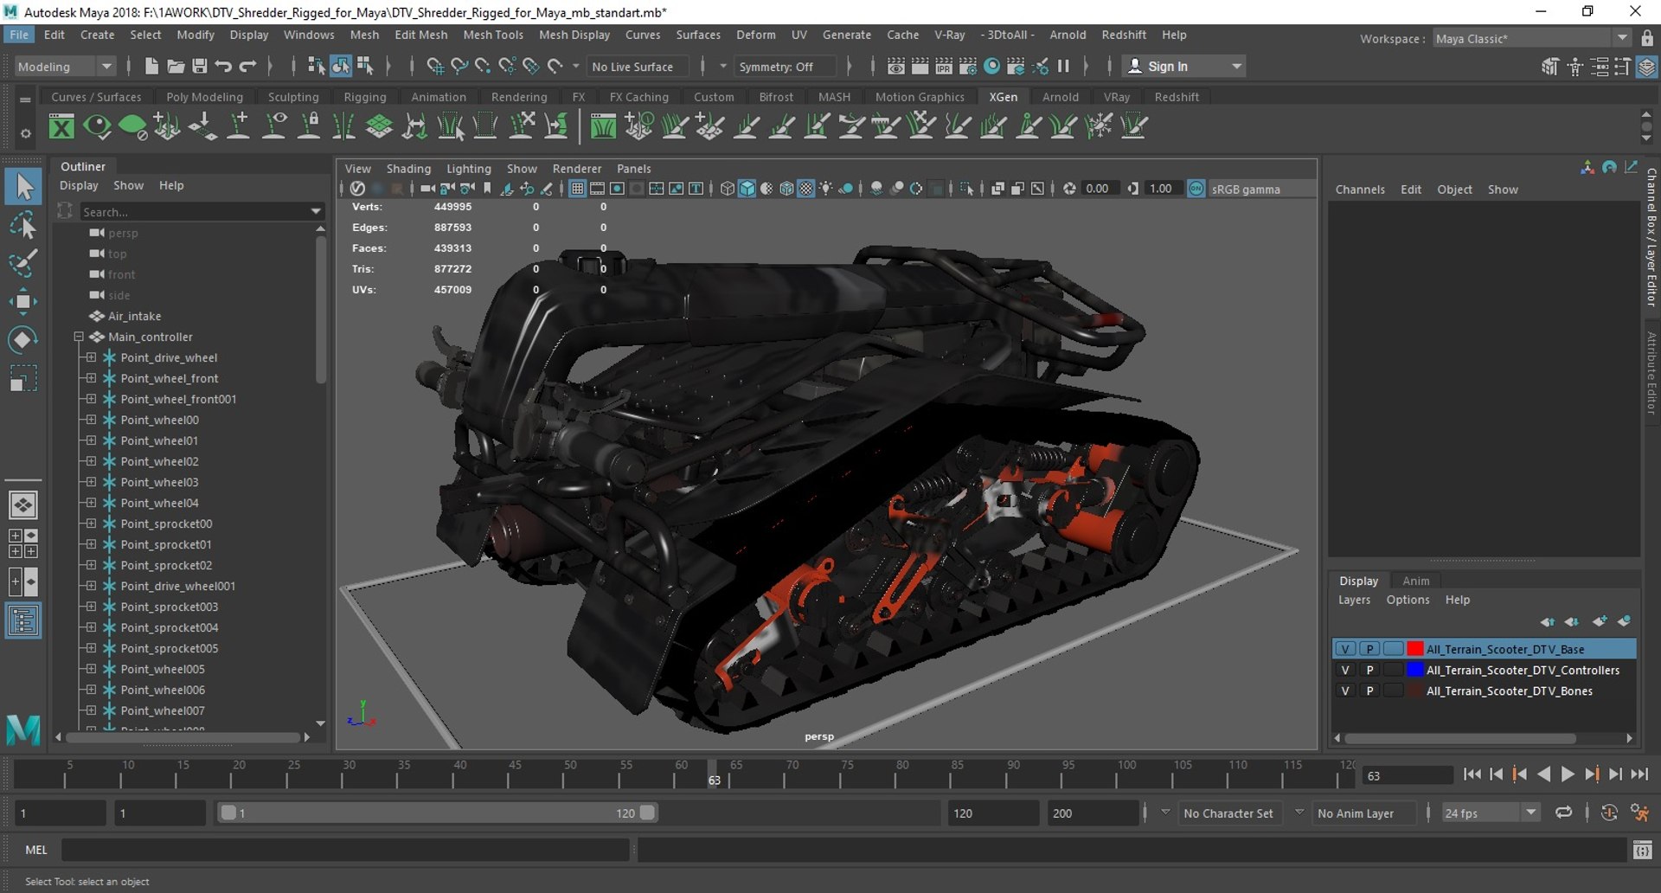Open the Workspace Maya Classic dropdown
The image size is (1661, 893).
[x=1531, y=38]
